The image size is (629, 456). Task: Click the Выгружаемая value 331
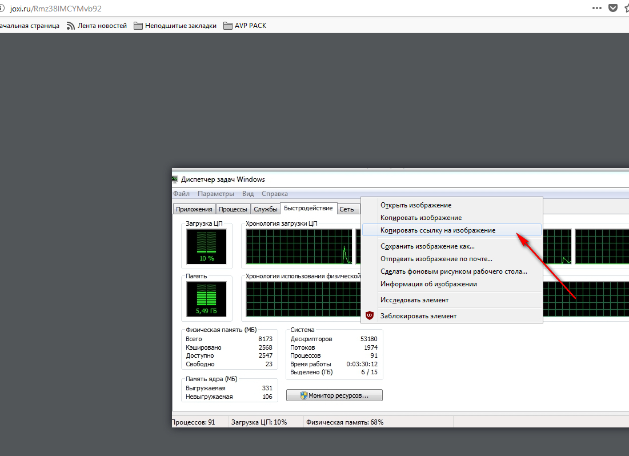coord(267,388)
